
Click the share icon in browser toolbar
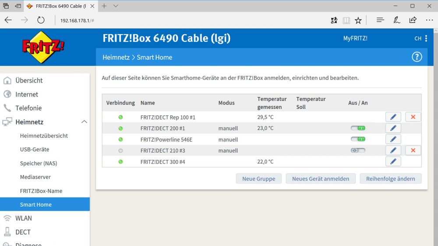point(413,20)
